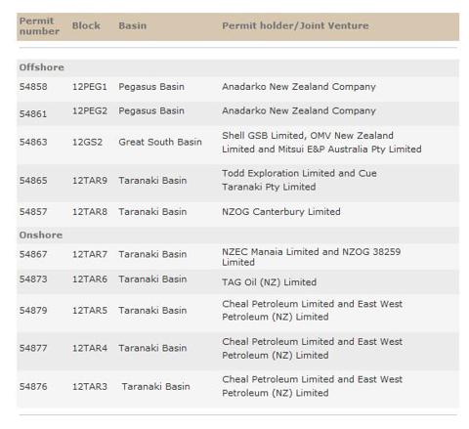Select permit number 54879
Viewport: 469px width, 429px height.
pyautogui.click(x=33, y=310)
